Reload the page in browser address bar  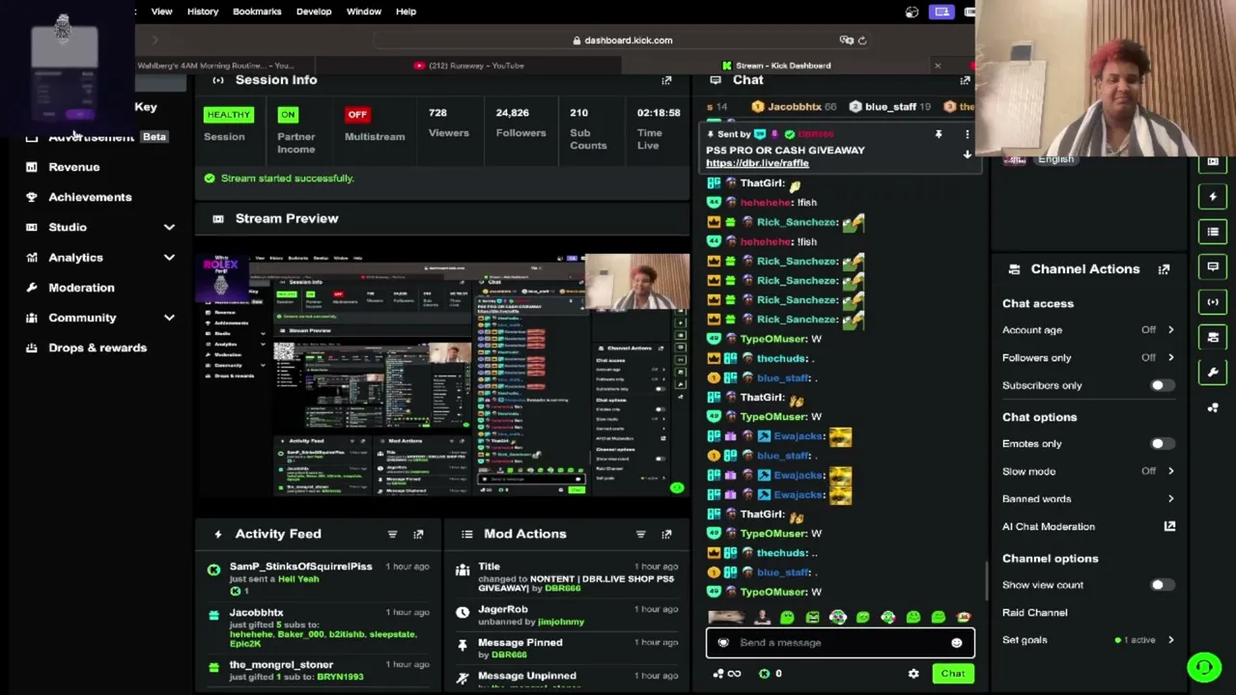coord(862,41)
